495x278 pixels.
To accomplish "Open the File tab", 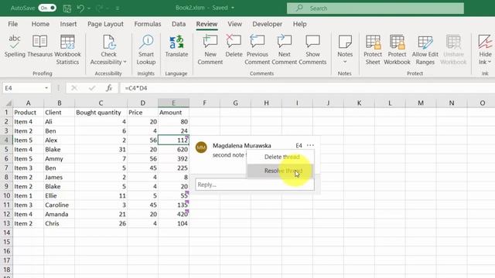I will 13,24.
